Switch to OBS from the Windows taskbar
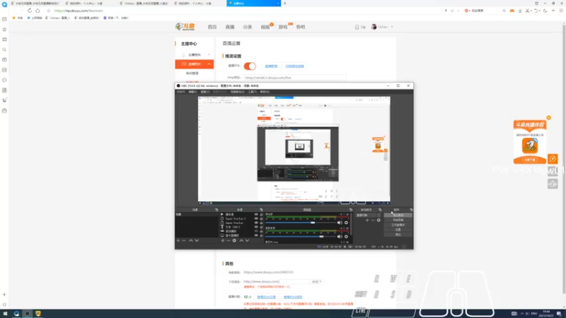 tap(27, 314)
